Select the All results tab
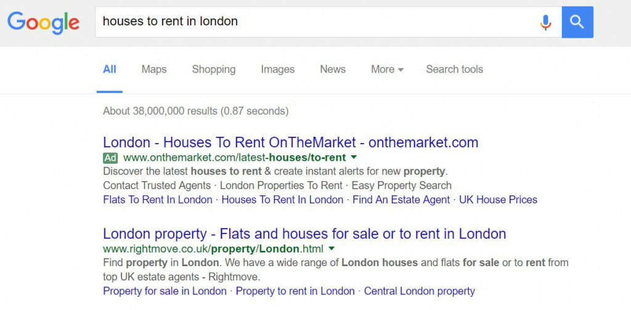The width and height of the screenshot is (631, 310). (110, 69)
